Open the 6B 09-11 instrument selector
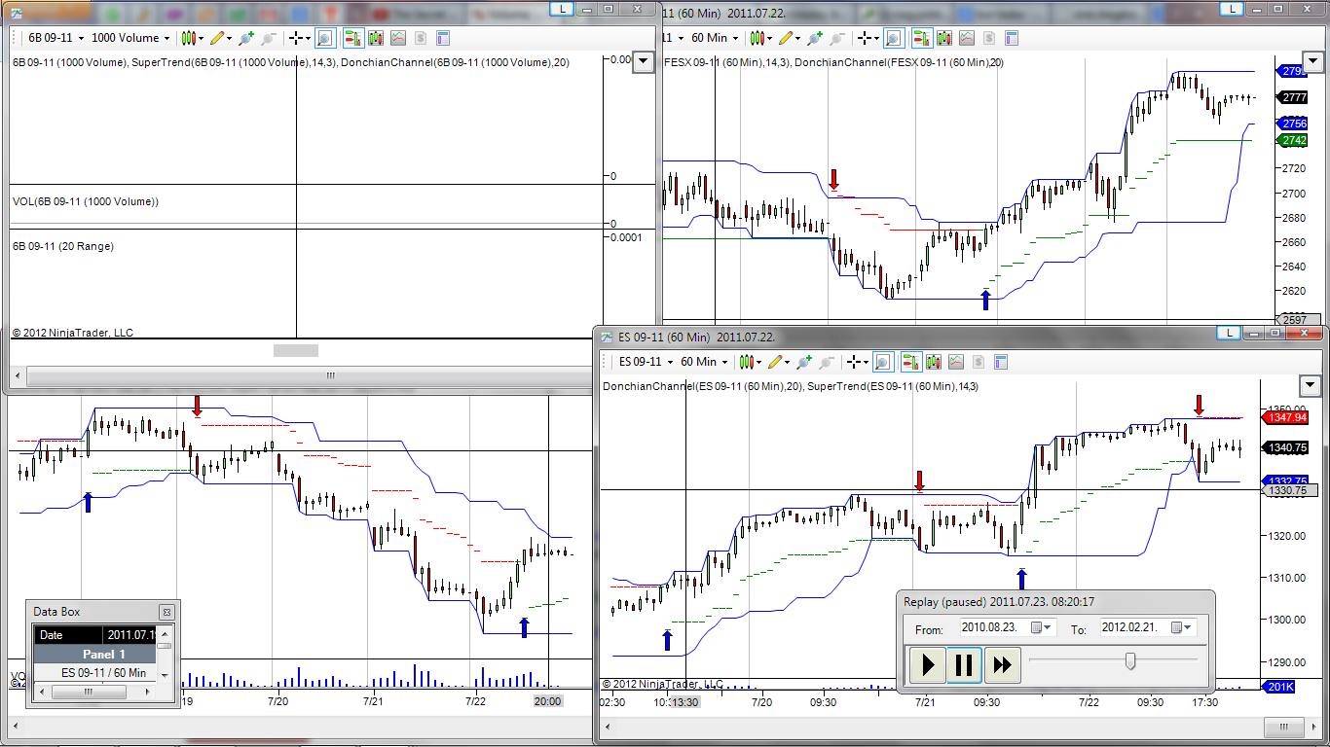 pos(55,38)
